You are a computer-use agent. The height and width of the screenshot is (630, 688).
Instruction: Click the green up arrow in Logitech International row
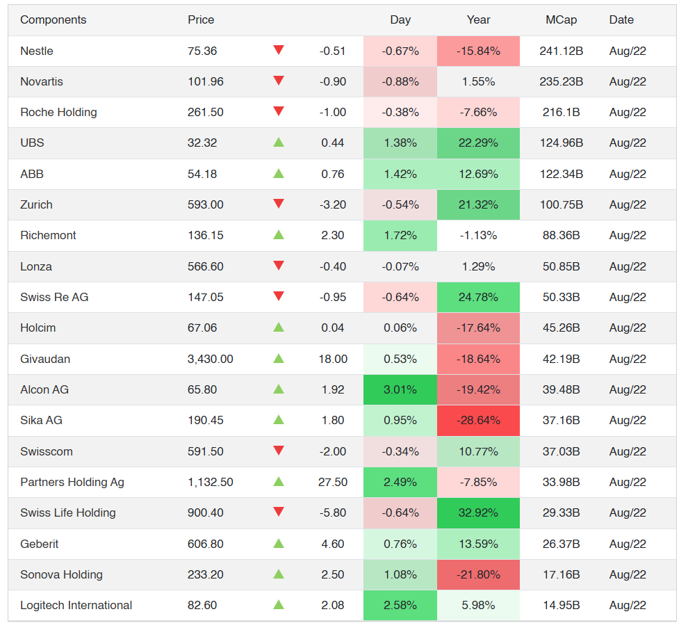click(279, 604)
